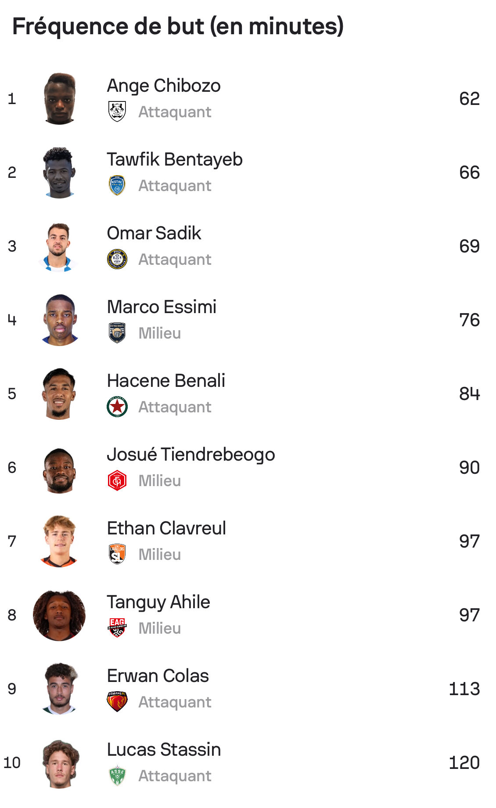Select Erwan Colas's player photo

click(60, 689)
